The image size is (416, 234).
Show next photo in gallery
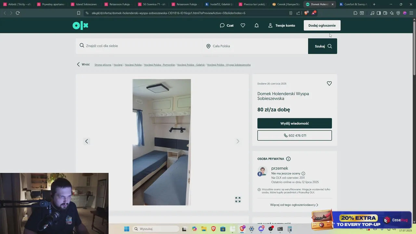(x=238, y=141)
